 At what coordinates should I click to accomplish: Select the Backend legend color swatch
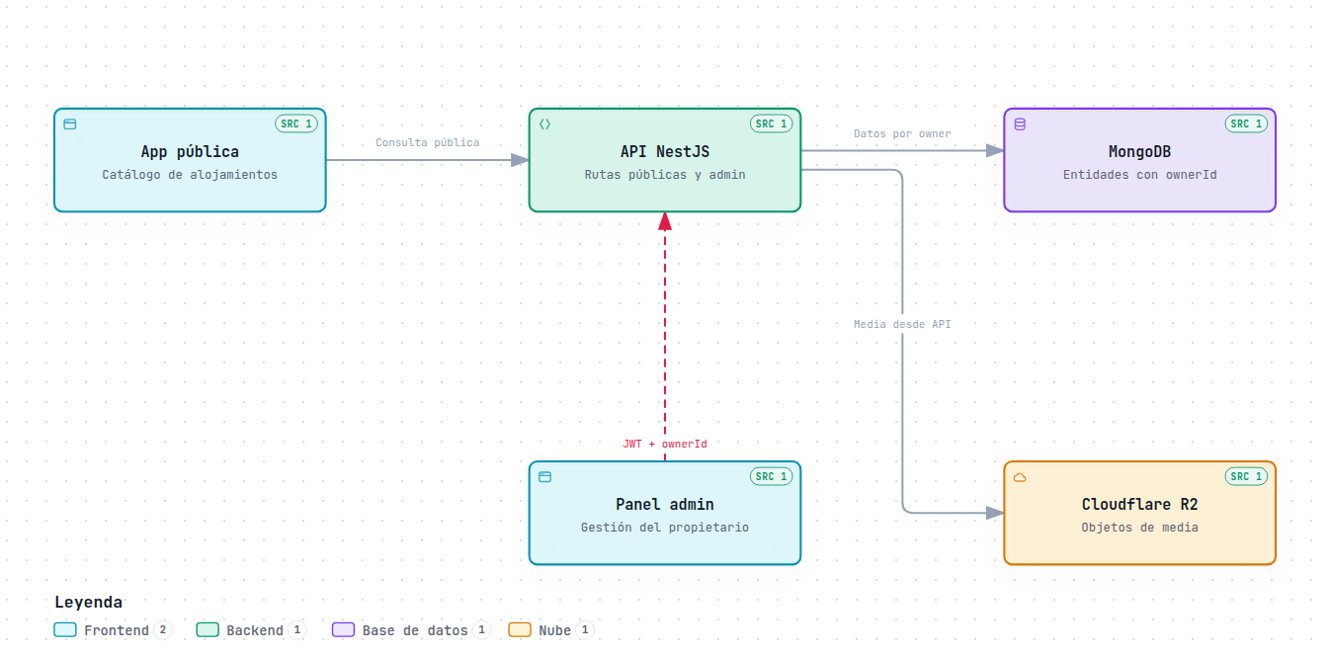click(x=208, y=630)
